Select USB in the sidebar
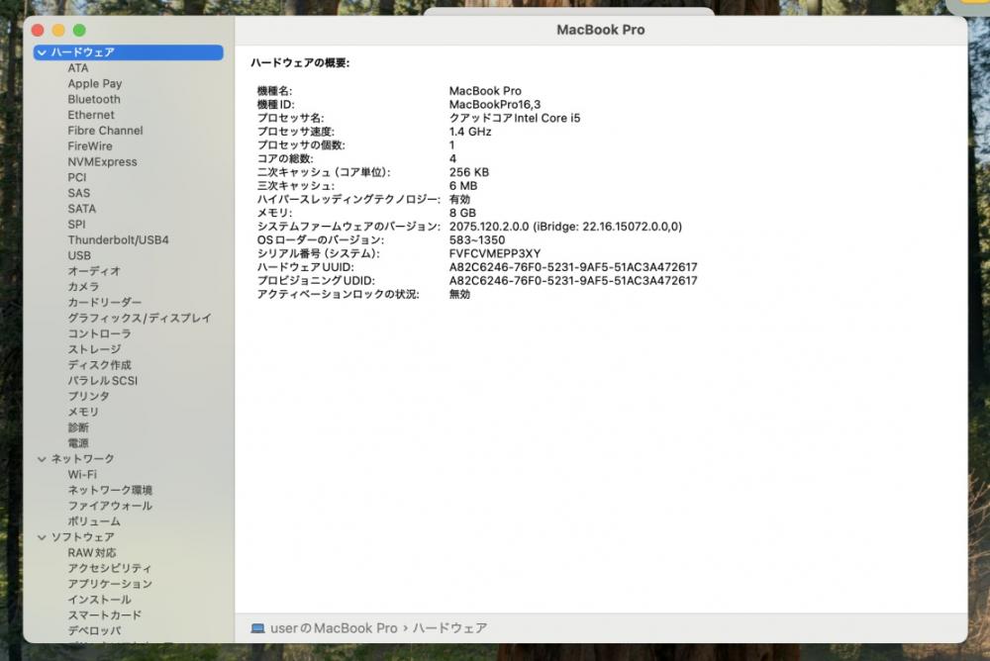This screenshot has height=661, width=990. (x=79, y=255)
